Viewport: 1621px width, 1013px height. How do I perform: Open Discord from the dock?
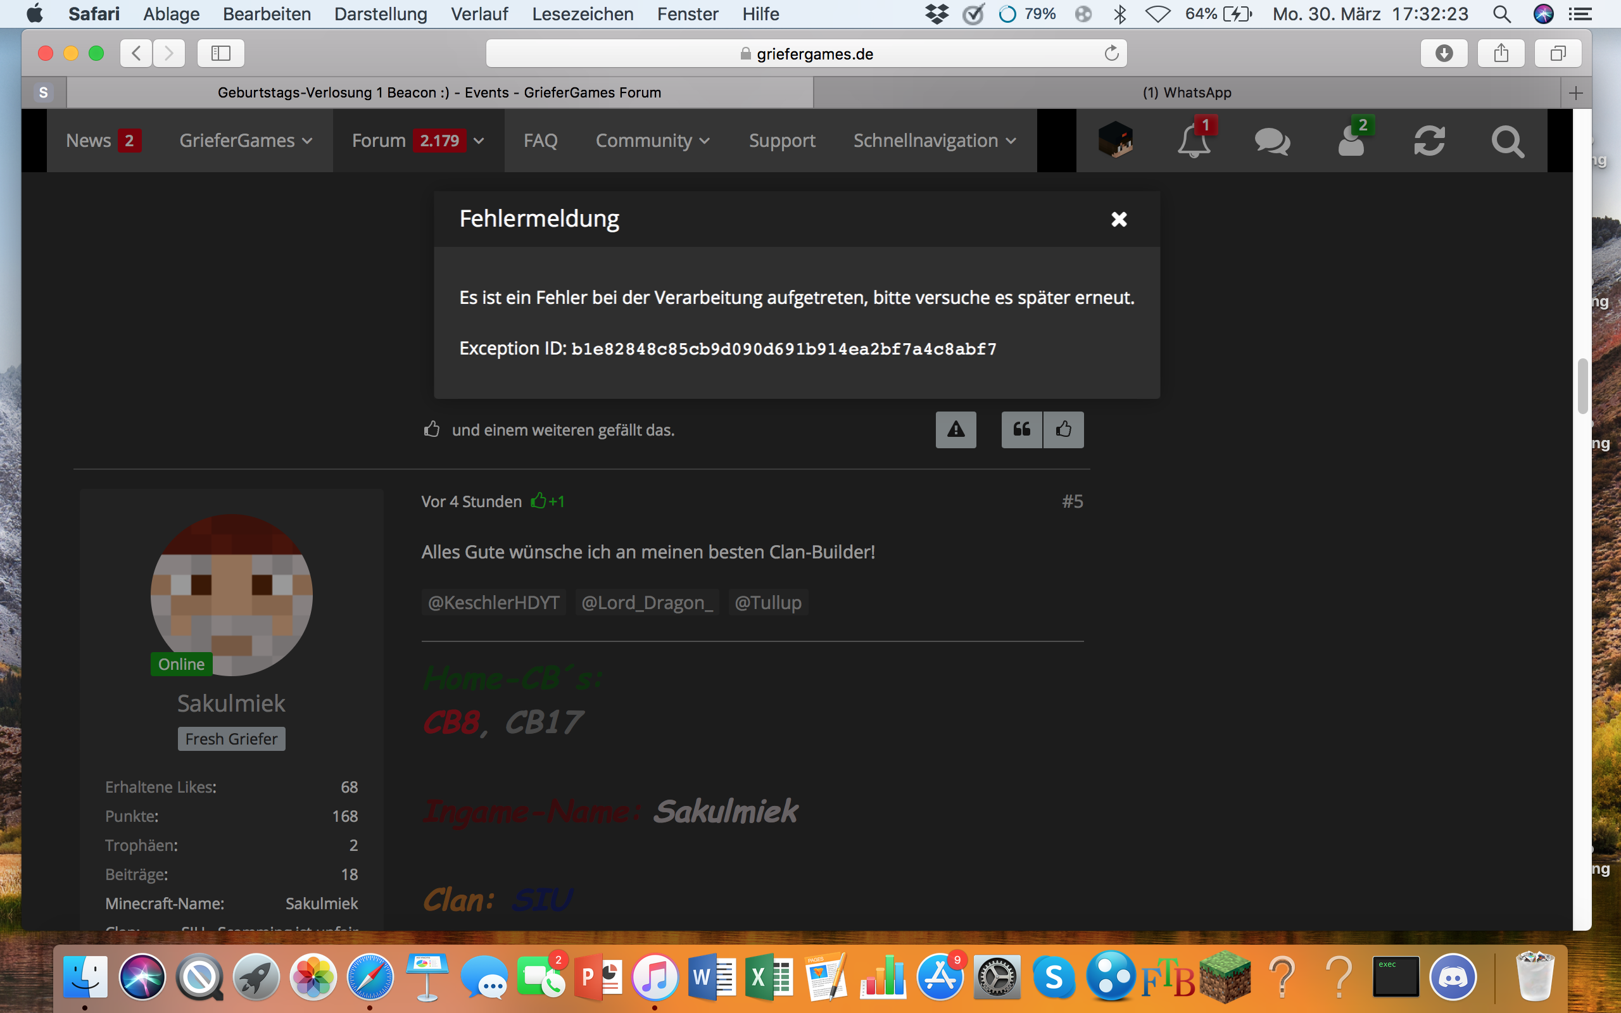coord(1452,978)
